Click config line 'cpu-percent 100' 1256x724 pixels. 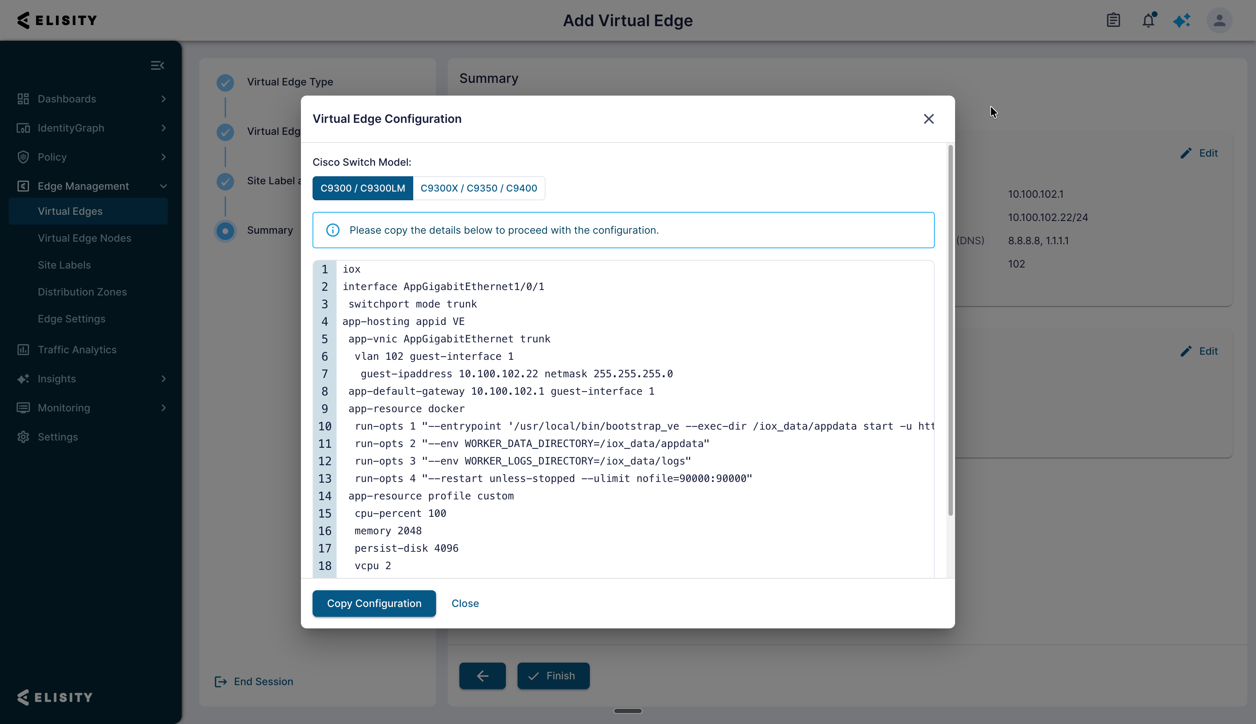pos(400,513)
